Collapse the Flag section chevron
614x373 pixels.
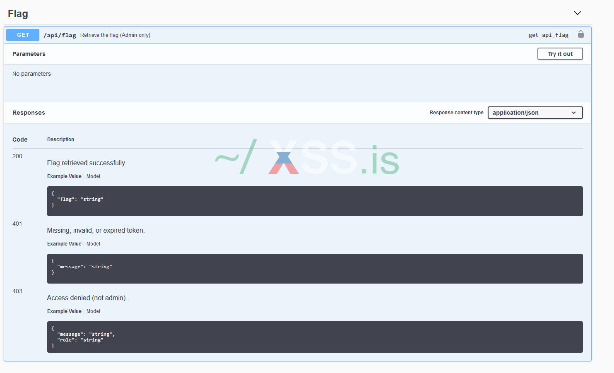tap(578, 13)
